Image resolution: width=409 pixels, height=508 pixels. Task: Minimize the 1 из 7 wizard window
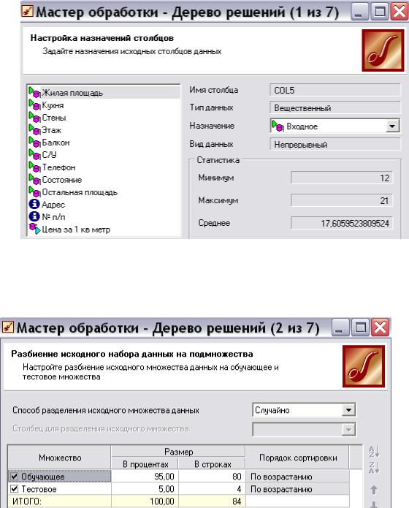coord(359,12)
